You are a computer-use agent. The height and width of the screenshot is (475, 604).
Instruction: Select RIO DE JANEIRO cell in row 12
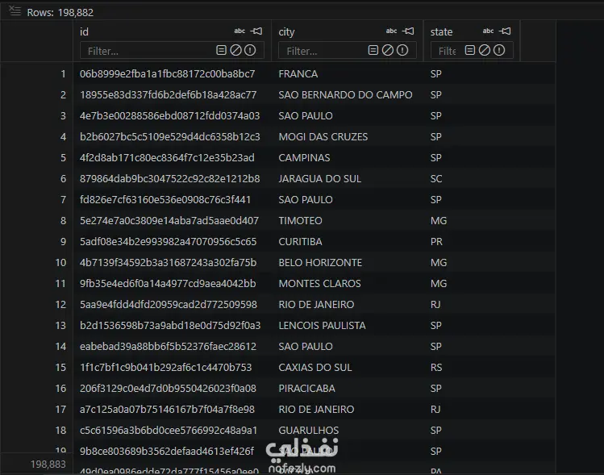[x=316, y=305]
